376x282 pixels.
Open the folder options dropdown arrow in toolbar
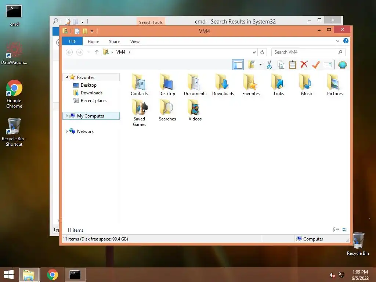(x=260, y=65)
